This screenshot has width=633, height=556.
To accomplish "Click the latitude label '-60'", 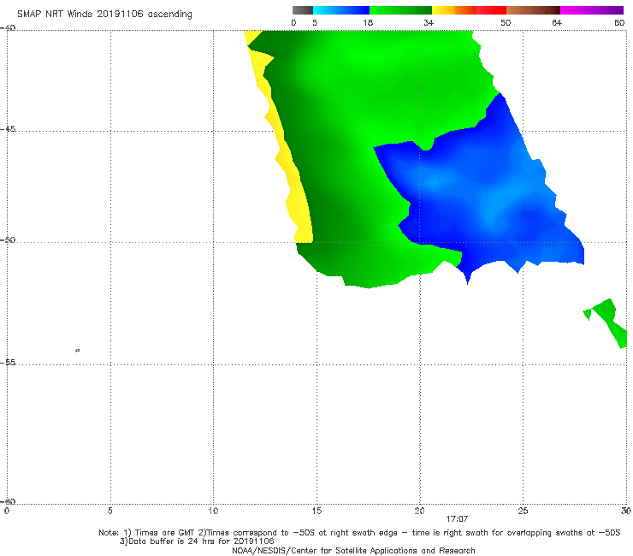I will 8,501.
